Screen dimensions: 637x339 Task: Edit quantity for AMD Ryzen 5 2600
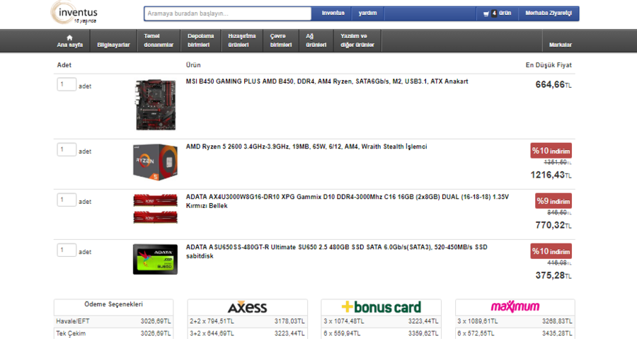click(x=67, y=149)
